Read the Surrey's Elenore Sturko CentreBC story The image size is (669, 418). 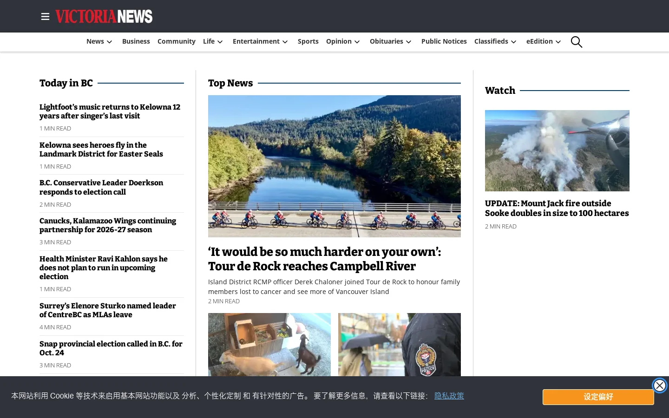[108, 310]
